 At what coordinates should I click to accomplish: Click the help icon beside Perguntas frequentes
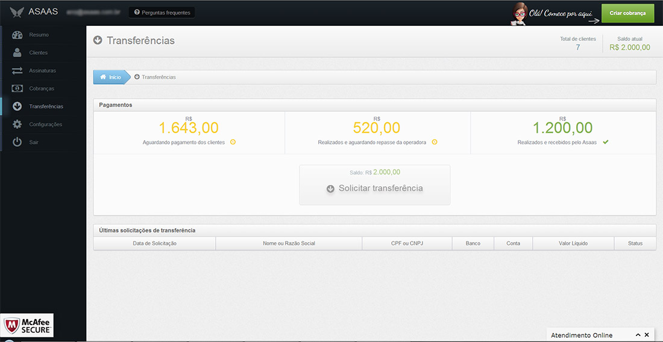coord(137,12)
